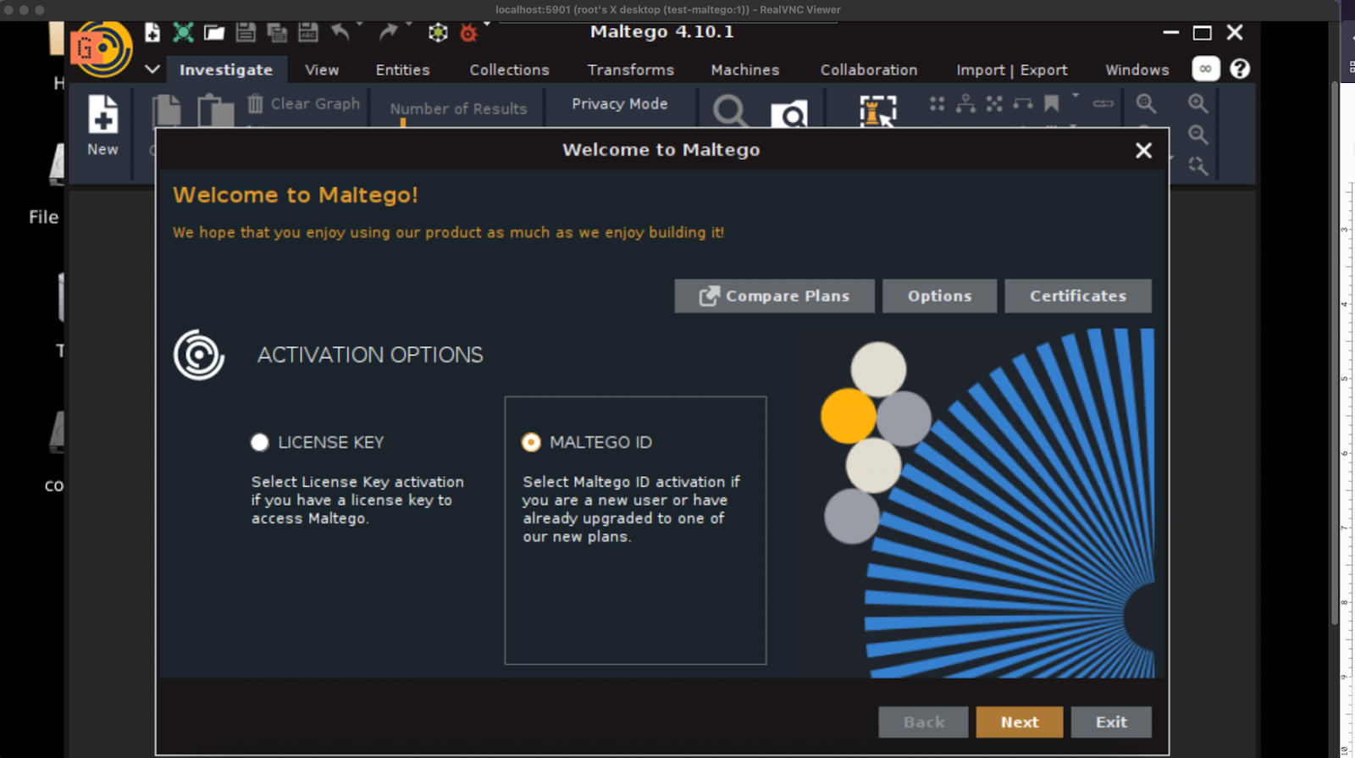Open the Collections tab
This screenshot has width=1355, height=758.
(x=510, y=69)
